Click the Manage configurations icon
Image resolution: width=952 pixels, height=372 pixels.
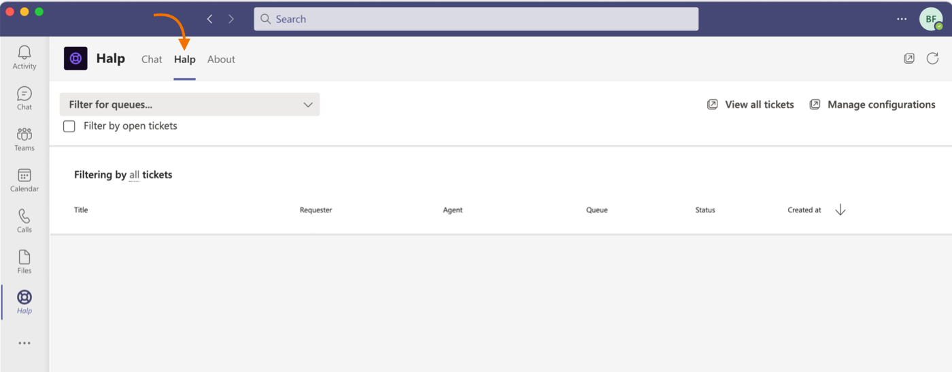[815, 105]
